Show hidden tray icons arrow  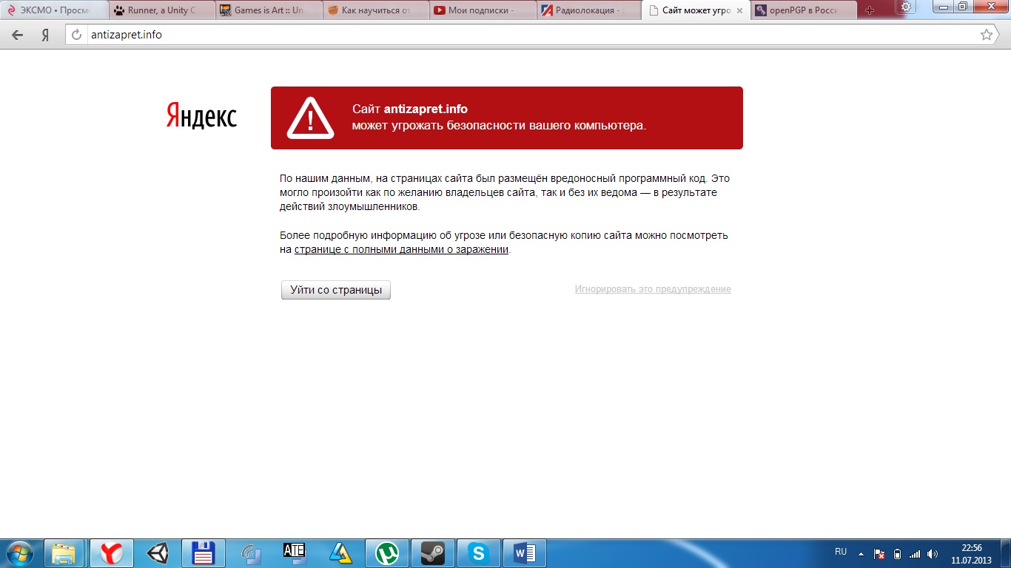[x=861, y=553]
